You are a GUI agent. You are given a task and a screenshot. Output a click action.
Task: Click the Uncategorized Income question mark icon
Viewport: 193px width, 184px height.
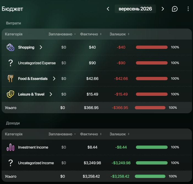tap(10, 163)
